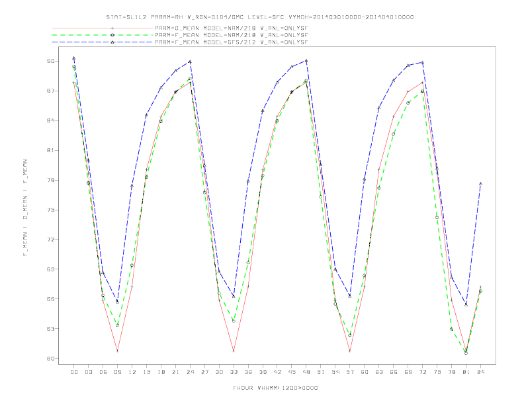This screenshot has height=405, width=524.
Task: Click y-axis tick label 66
Action: tap(52, 298)
